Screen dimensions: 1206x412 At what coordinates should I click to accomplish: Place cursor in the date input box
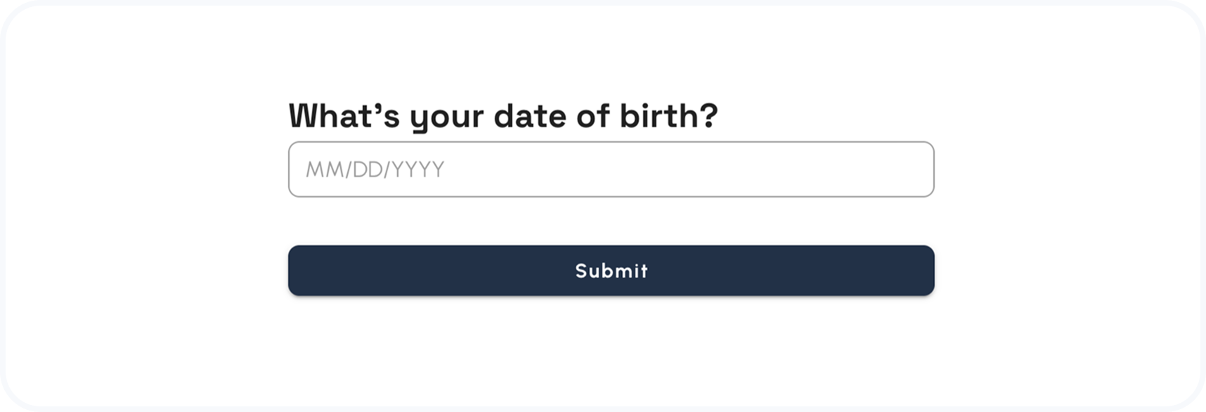(x=611, y=169)
